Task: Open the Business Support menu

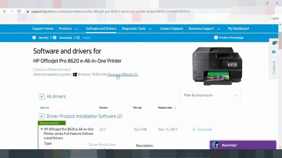Action: (x=201, y=29)
